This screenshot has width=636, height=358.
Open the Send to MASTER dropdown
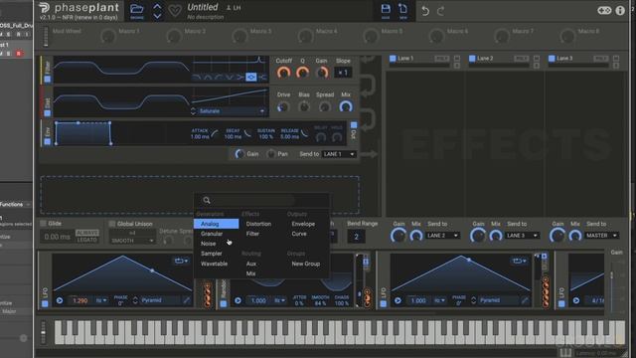pos(601,236)
